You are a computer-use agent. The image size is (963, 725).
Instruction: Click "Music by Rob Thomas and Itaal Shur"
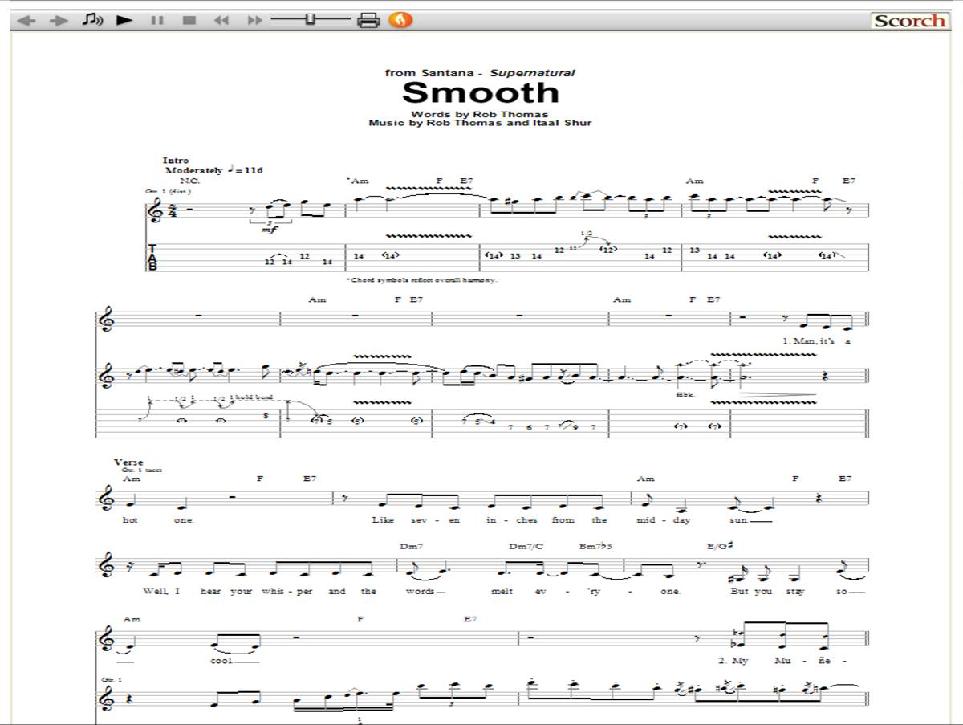(480, 123)
